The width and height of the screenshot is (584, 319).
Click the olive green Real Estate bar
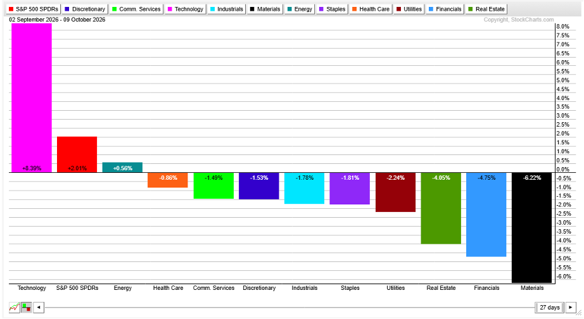click(x=441, y=208)
